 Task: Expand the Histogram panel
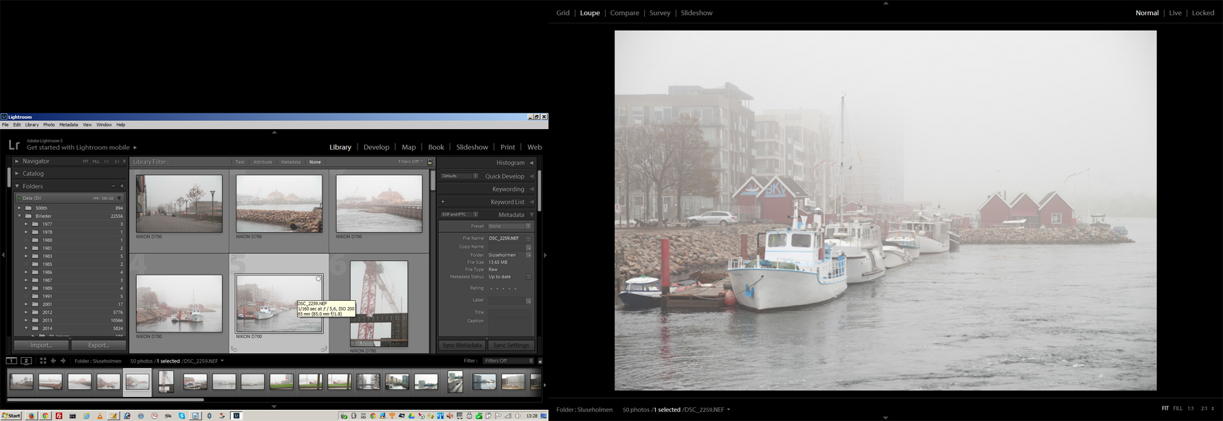click(531, 163)
